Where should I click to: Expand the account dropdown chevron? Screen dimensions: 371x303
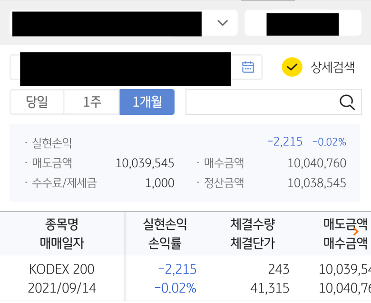tap(223, 23)
